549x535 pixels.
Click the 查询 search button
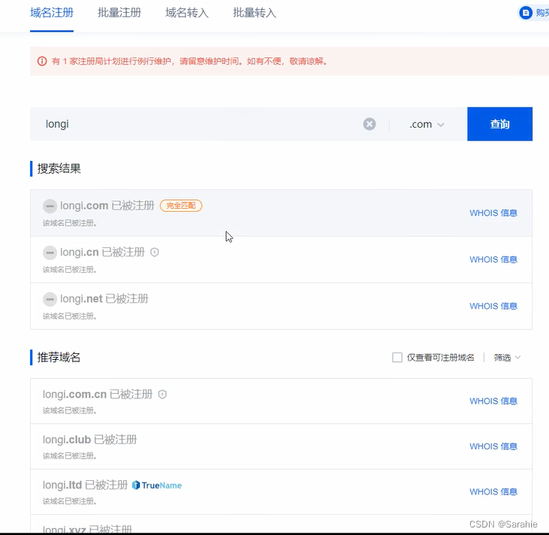click(499, 124)
